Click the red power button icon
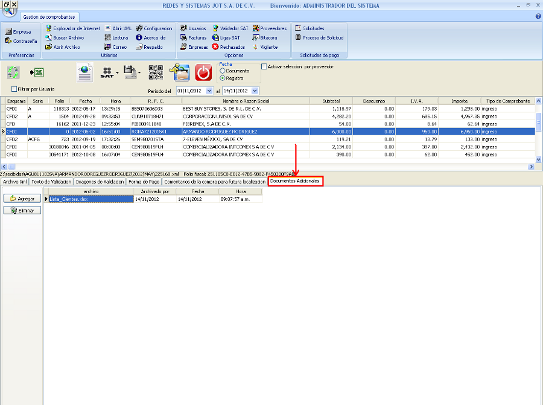Viewport: 543px width, 405px height. tap(204, 72)
